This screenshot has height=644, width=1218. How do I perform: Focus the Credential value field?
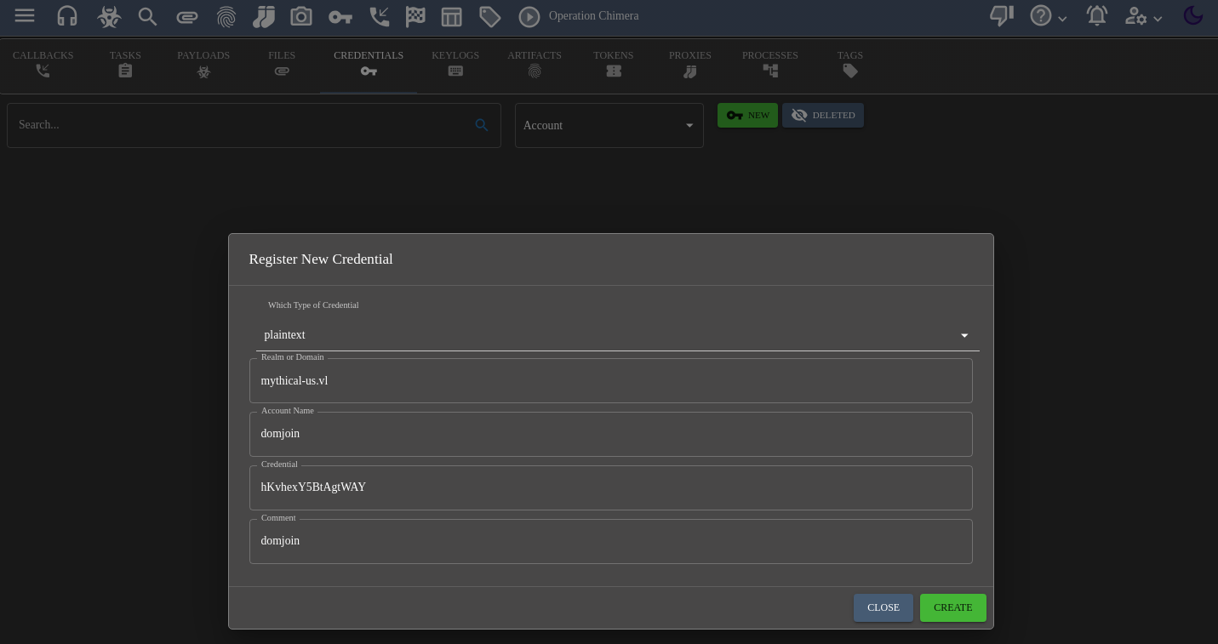point(611,487)
